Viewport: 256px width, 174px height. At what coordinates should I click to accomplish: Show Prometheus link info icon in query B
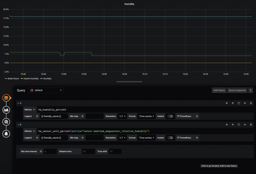click(197, 138)
